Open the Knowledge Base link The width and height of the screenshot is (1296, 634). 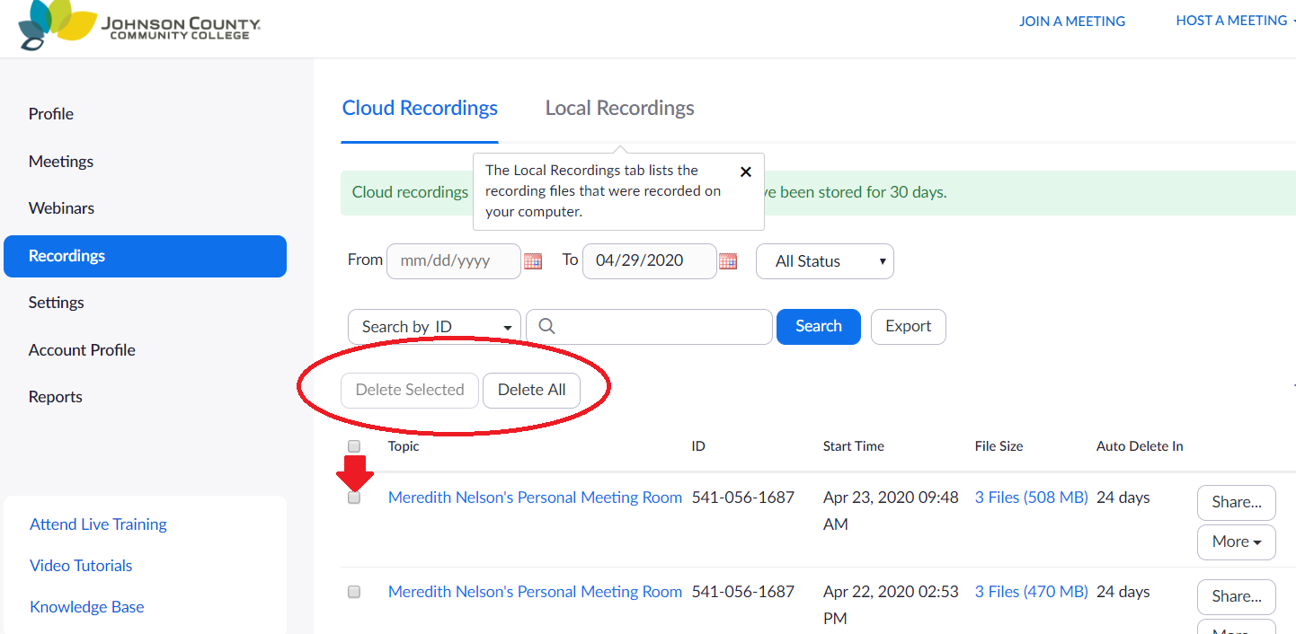point(86,606)
